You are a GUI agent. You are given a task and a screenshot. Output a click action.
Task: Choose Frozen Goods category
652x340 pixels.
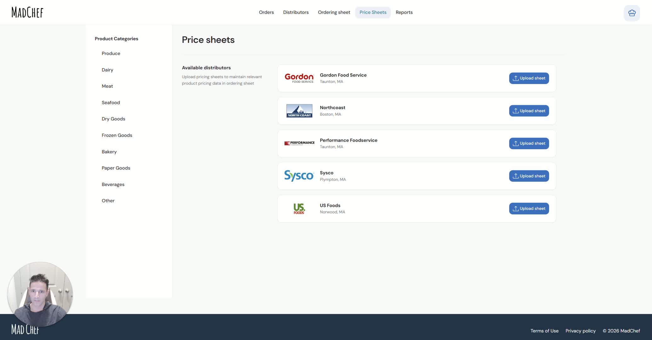point(117,135)
